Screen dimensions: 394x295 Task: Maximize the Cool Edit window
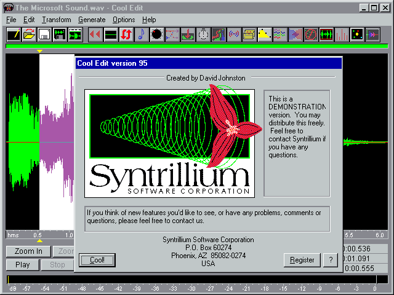pos(374,8)
